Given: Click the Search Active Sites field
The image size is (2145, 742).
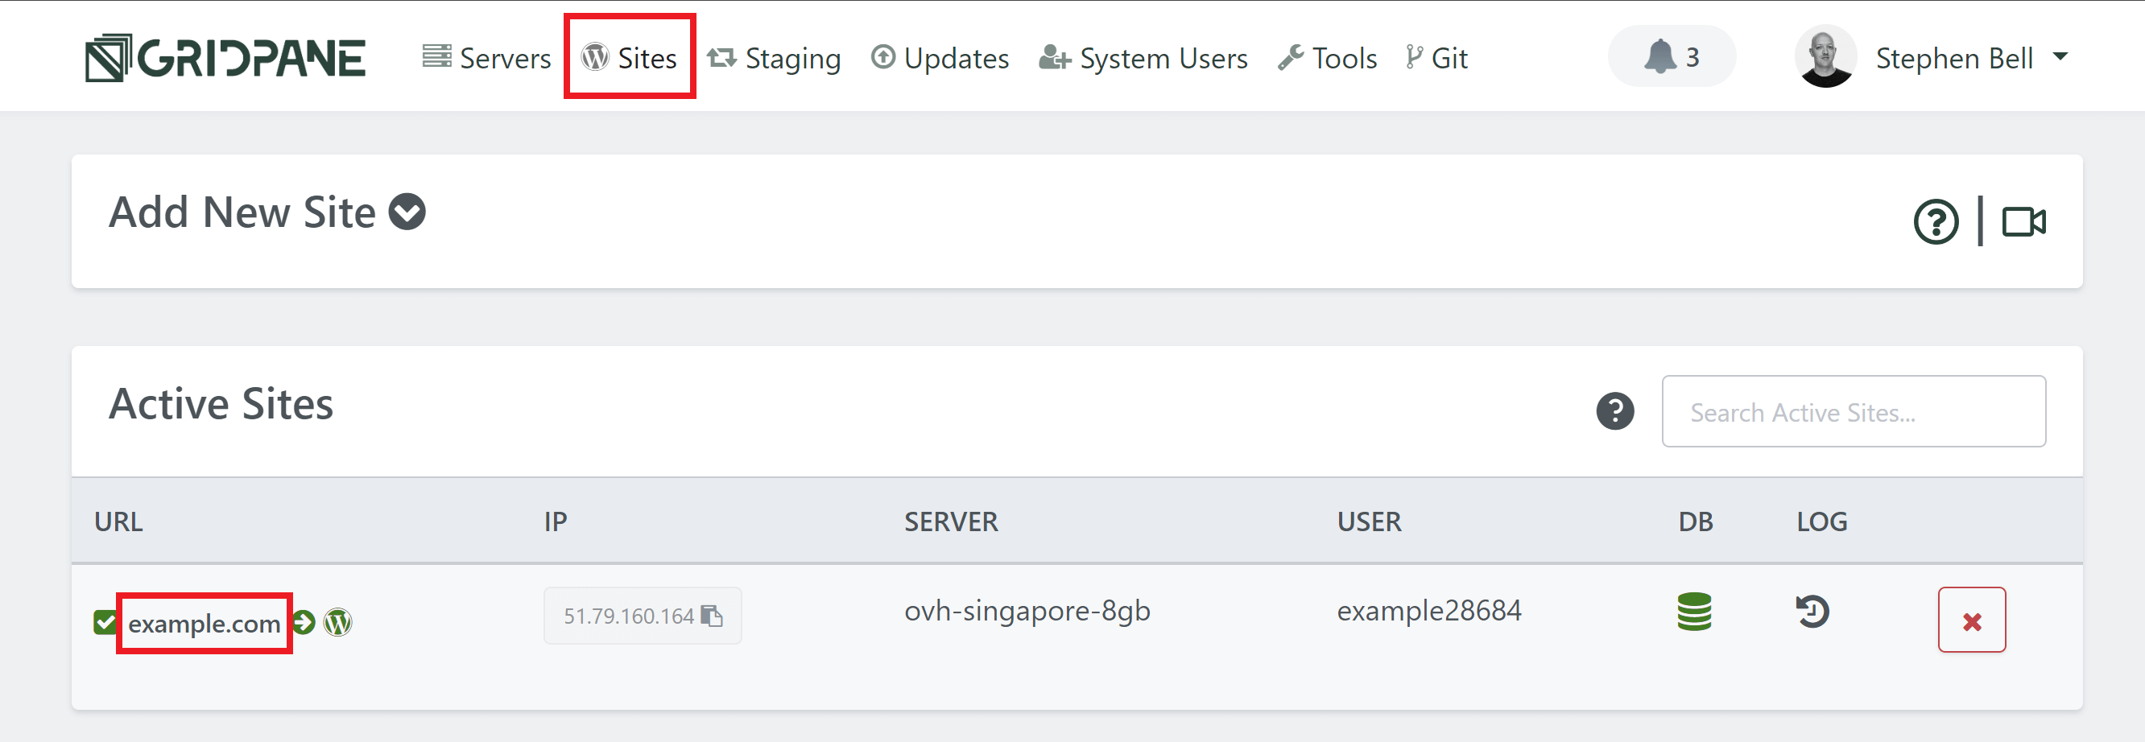Looking at the screenshot, I should point(1853,412).
